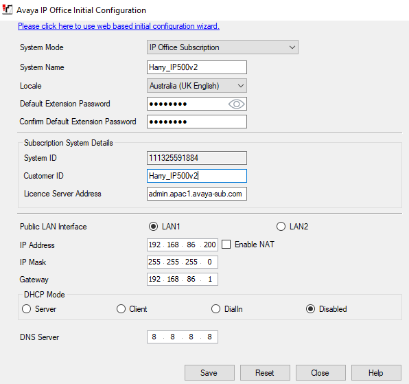Screen dimensions: 409x384
Task: Click the Close button
Action: point(320,373)
